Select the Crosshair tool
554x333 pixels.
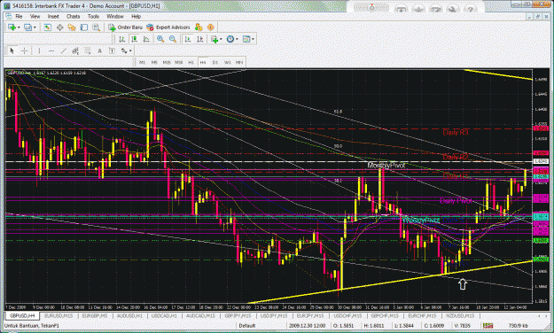pos(24,51)
